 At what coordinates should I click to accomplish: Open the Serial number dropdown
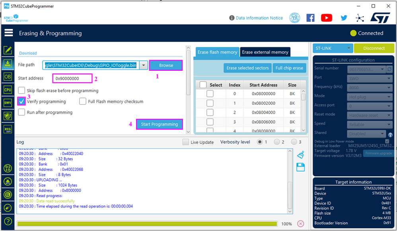coord(367,69)
